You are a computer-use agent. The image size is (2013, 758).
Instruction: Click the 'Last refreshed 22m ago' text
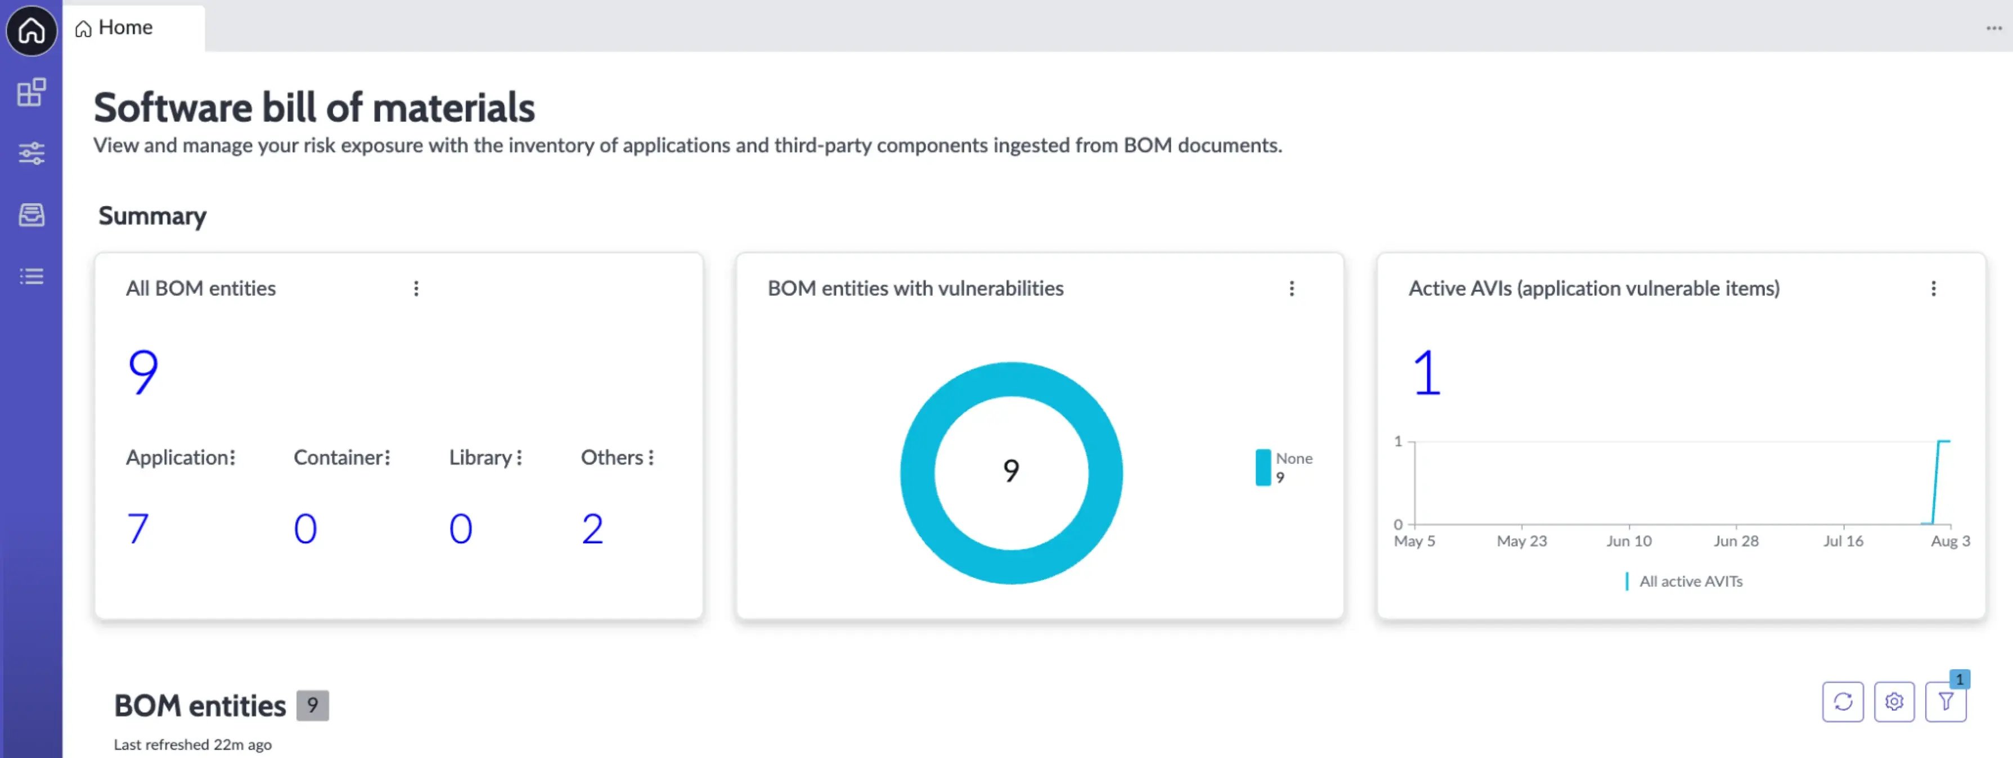(x=193, y=745)
